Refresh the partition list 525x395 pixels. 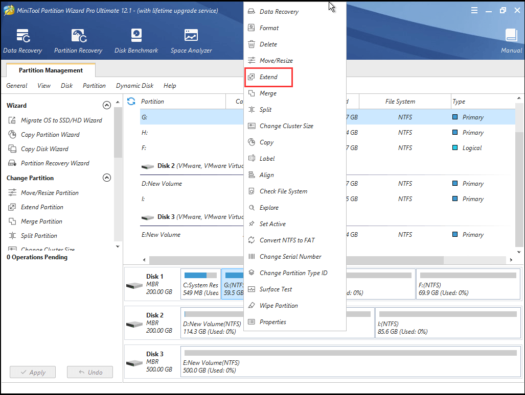point(131,101)
